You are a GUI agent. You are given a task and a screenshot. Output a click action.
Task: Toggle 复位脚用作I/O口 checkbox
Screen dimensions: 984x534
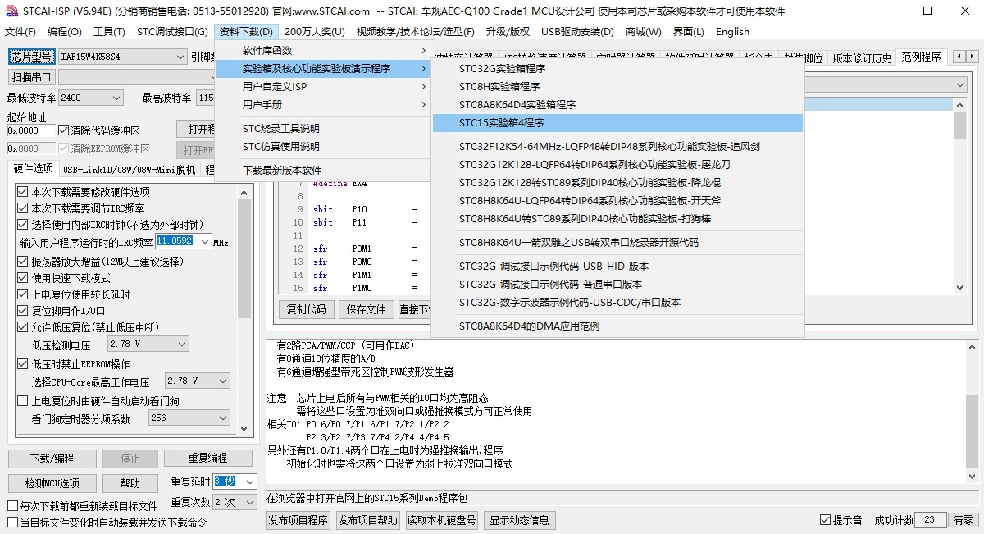23,310
